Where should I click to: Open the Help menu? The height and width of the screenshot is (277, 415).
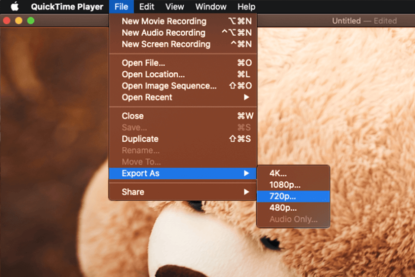[246, 6]
